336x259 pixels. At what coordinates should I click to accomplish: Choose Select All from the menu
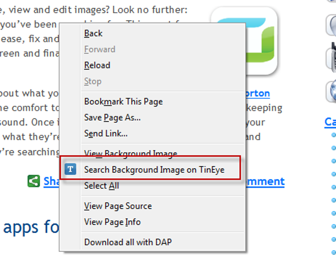pyautogui.click(x=101, y=186)
